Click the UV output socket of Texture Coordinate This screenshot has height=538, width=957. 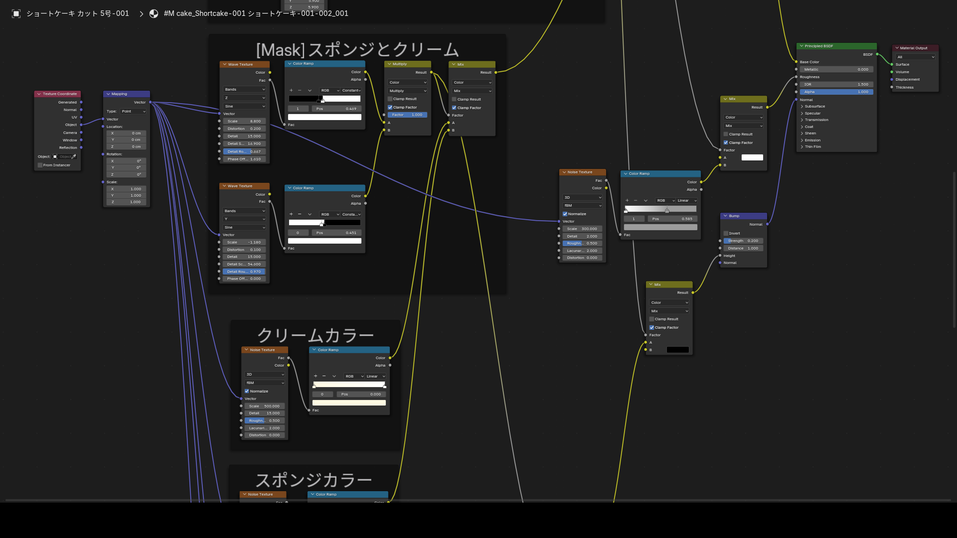tap(81, 117)
